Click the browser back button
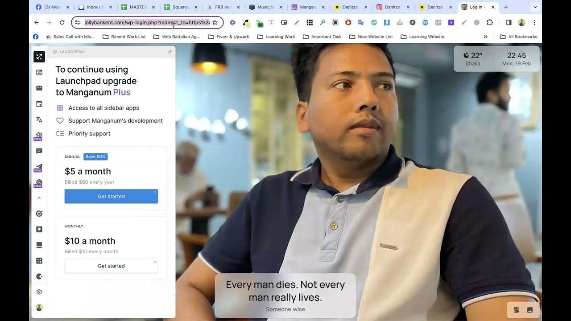 click(x=37, y=22)
